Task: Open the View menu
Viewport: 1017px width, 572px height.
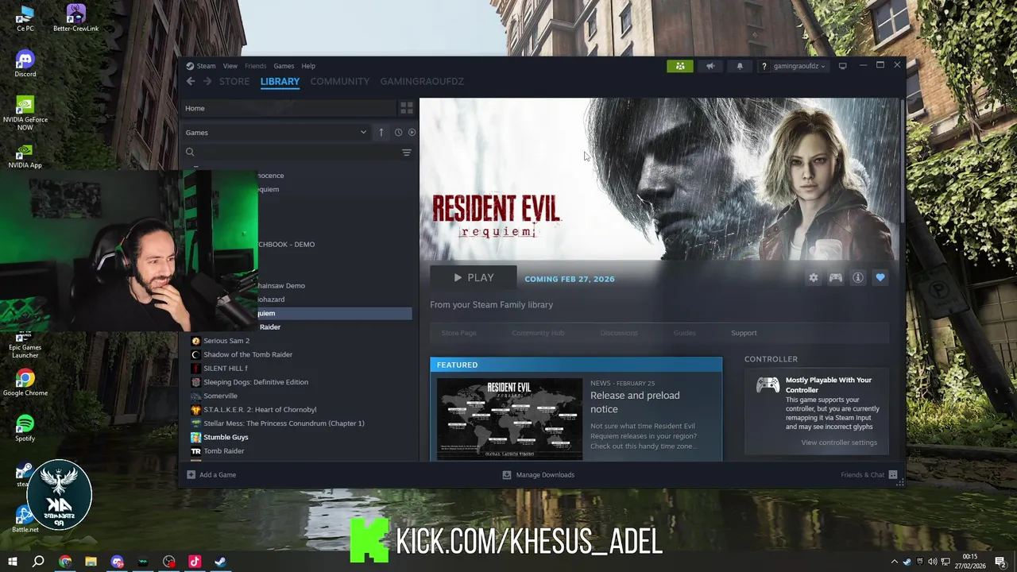Action: click(230, 66)
